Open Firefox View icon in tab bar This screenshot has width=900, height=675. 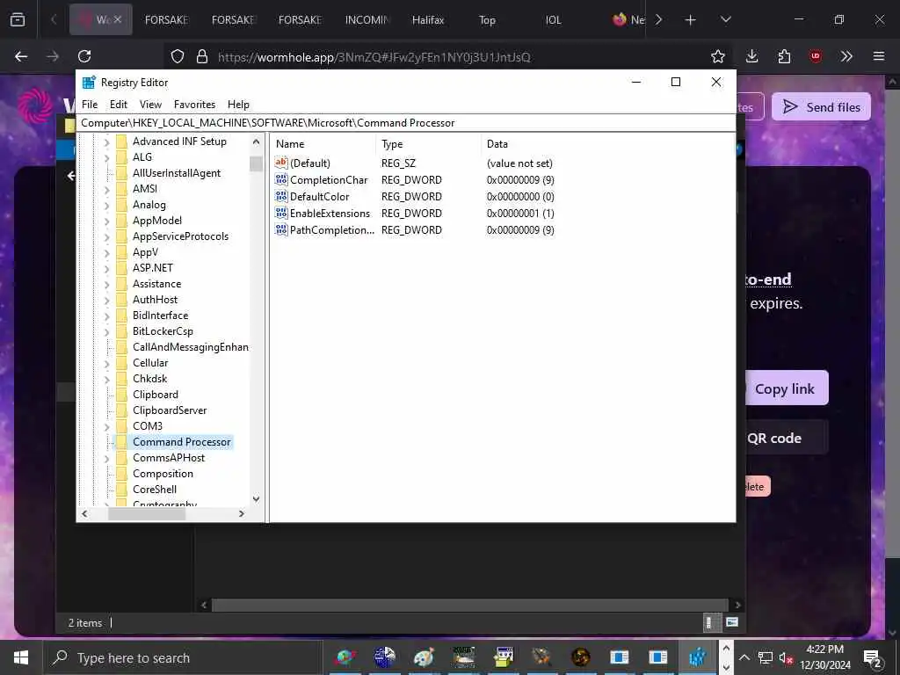pyautogui.click(x=18, y=20)
